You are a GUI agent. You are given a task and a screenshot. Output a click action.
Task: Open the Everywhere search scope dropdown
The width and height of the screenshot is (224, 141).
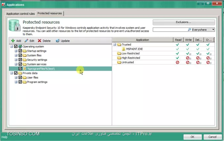(x=213, y=30)
